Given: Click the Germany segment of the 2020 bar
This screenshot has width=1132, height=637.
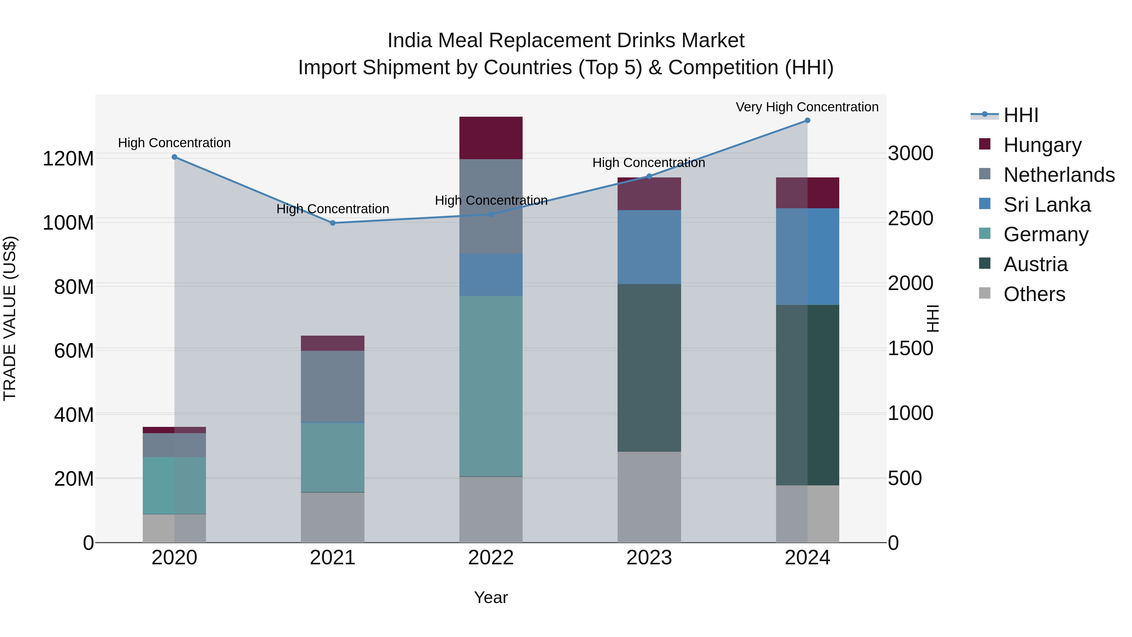Looking at the screenshot, I should tap(175, 485).
